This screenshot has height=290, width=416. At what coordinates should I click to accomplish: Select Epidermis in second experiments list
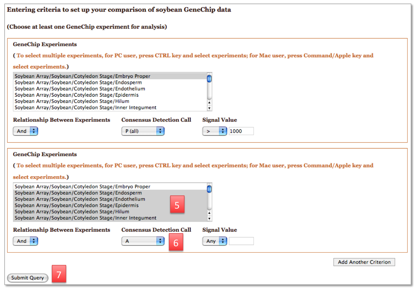pyautogui.click(x=110, y=205)
